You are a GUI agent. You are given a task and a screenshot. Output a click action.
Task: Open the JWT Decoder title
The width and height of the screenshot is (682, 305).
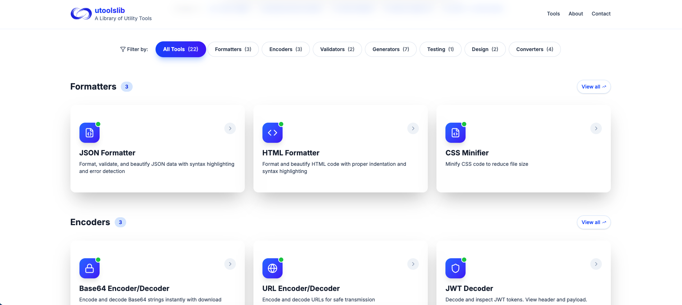click(x=469, y=288)
